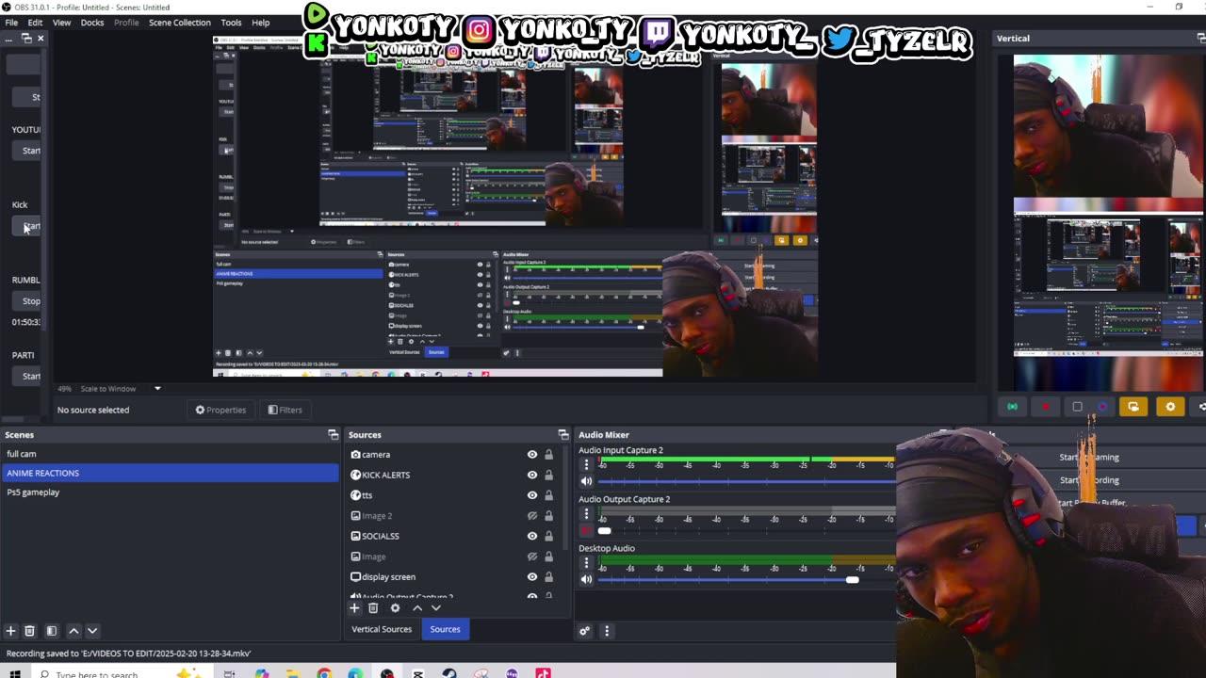Open source Filters button
The width and height of the screenshot is (1206, 678).
click(x=285, y=410)
